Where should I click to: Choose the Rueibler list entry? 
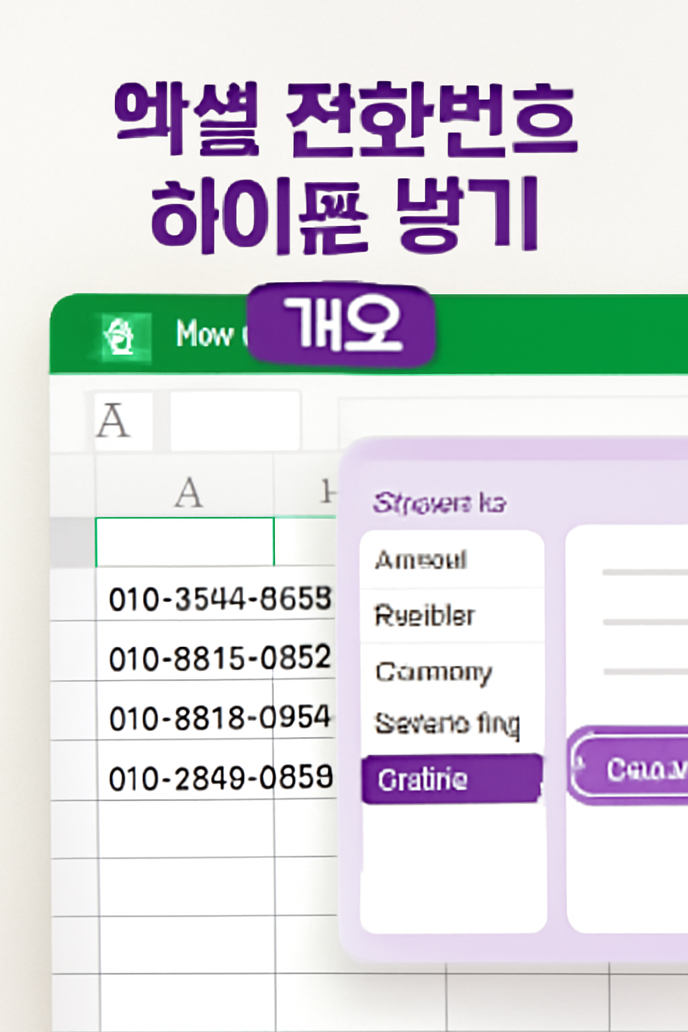(451, 615)
